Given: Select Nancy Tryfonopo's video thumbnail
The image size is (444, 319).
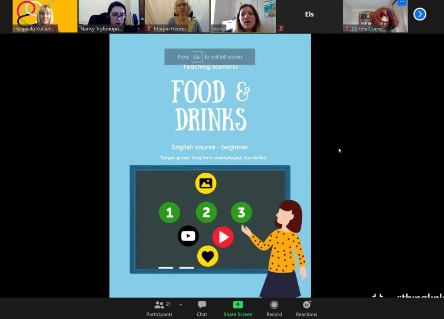Looking at the screenshot, I should pos(111,16).
